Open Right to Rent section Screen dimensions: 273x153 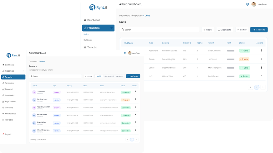pyautogui.click(x=11, y=102)
